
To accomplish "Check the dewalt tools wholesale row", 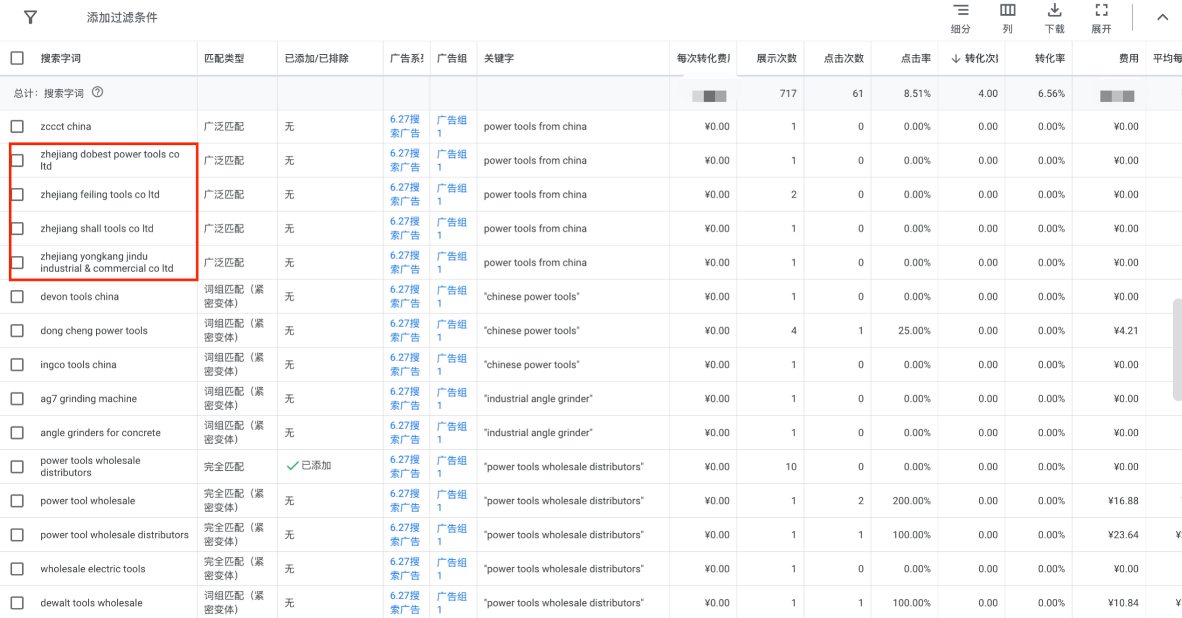I will 17,603.
